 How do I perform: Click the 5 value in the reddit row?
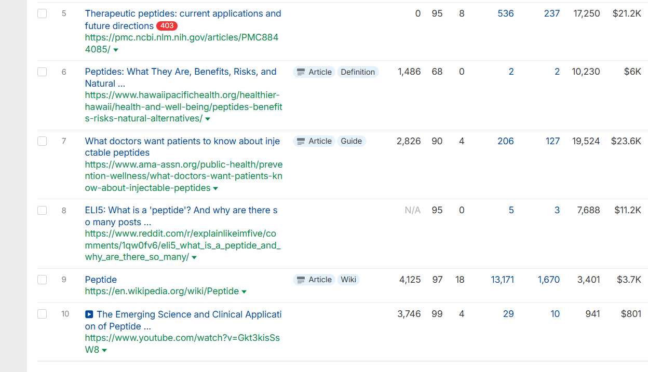511,210
